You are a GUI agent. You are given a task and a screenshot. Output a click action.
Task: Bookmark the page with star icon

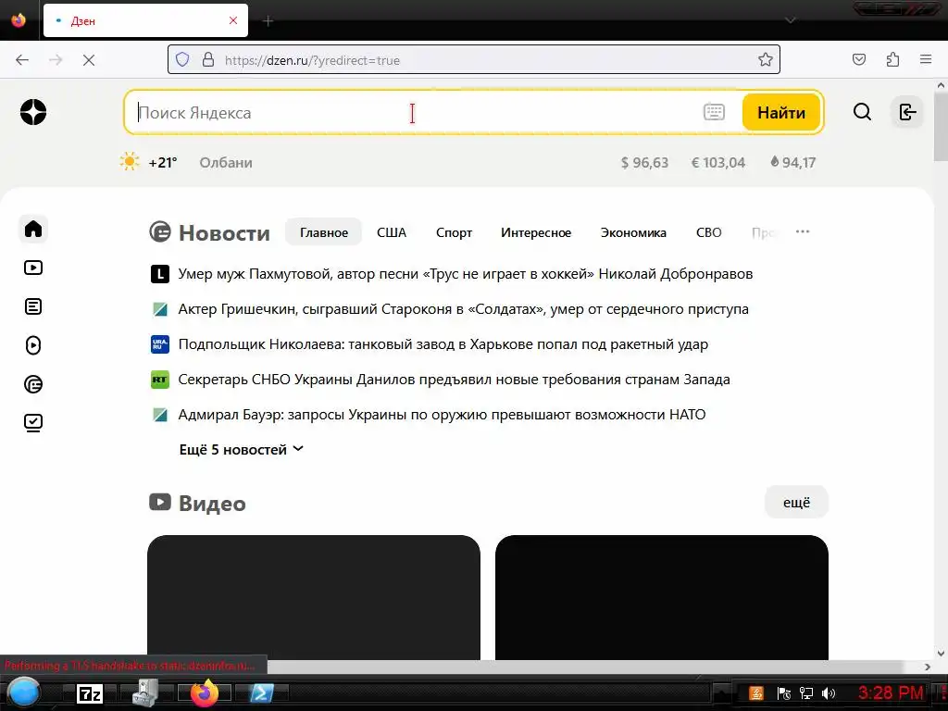click(x=766, y=59)
